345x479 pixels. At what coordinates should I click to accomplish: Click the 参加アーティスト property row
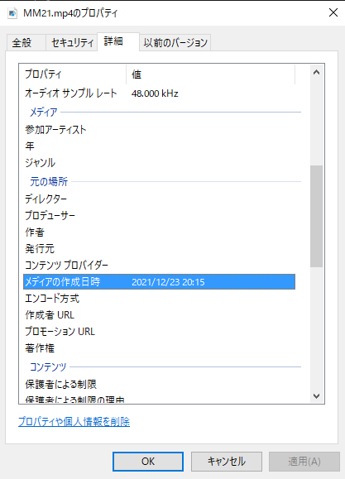[159, 130]
